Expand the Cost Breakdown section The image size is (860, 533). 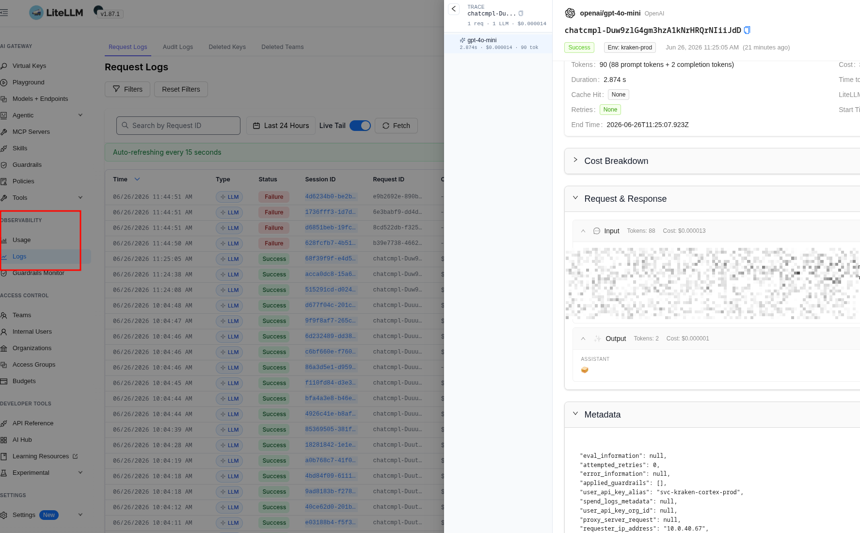pyautogui.click(x=575, y=160)
